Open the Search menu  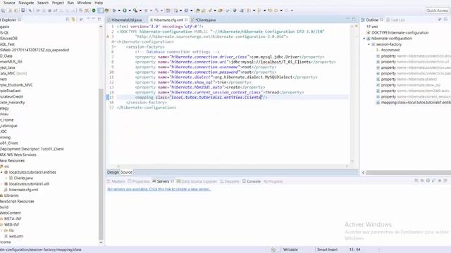click(x=43, y=3)
